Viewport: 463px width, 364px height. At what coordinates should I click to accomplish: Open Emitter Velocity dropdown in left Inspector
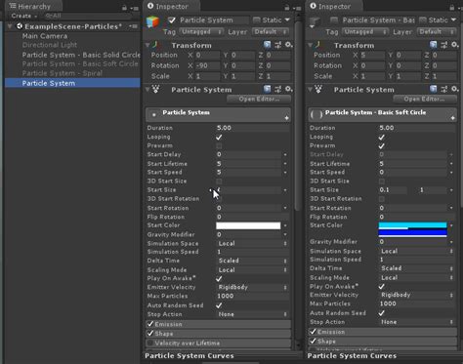click(252, 287)
